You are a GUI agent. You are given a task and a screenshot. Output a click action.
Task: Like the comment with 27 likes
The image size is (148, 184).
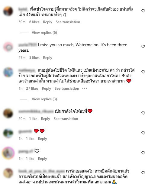coord(143,72)
